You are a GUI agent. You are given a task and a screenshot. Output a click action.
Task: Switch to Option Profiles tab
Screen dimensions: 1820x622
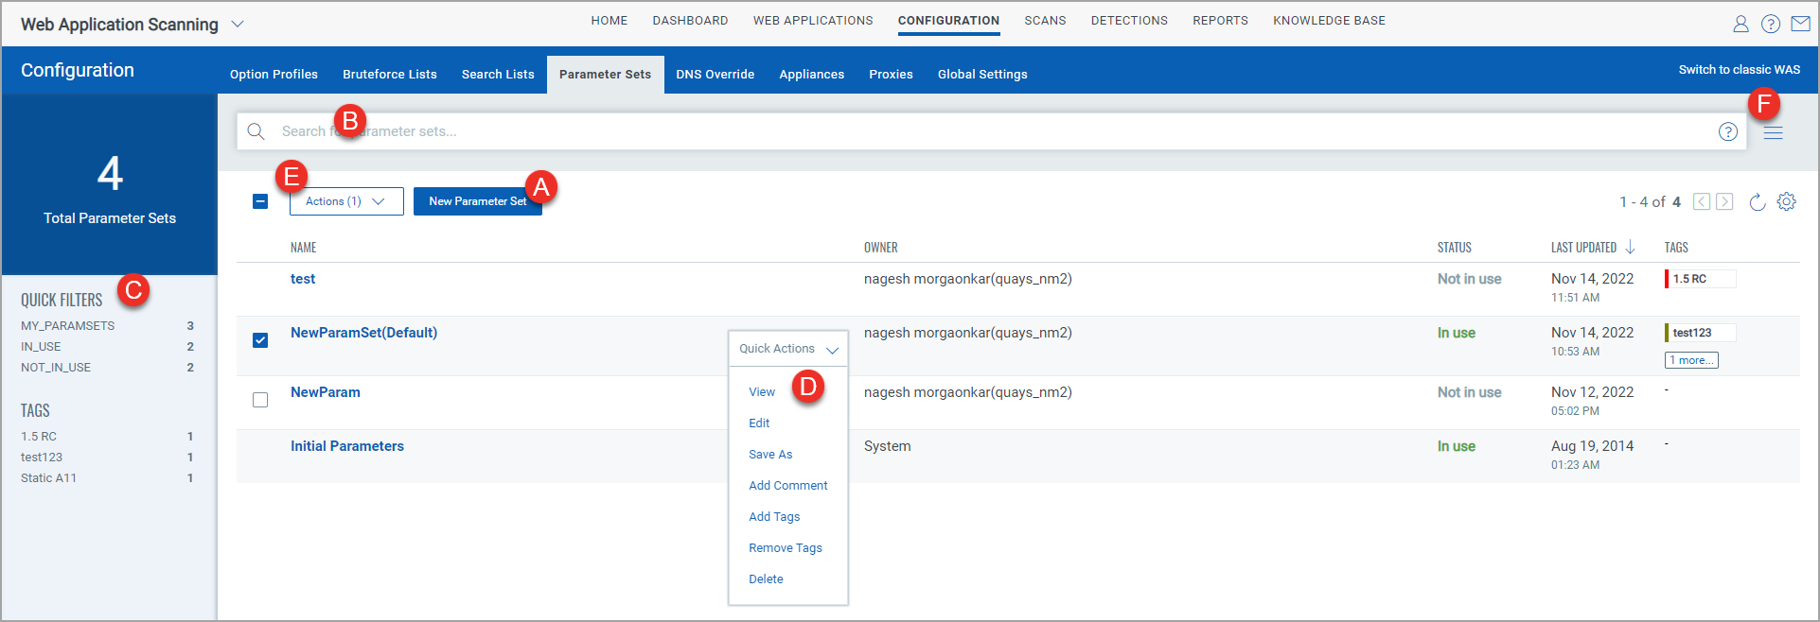coord(274,75)
